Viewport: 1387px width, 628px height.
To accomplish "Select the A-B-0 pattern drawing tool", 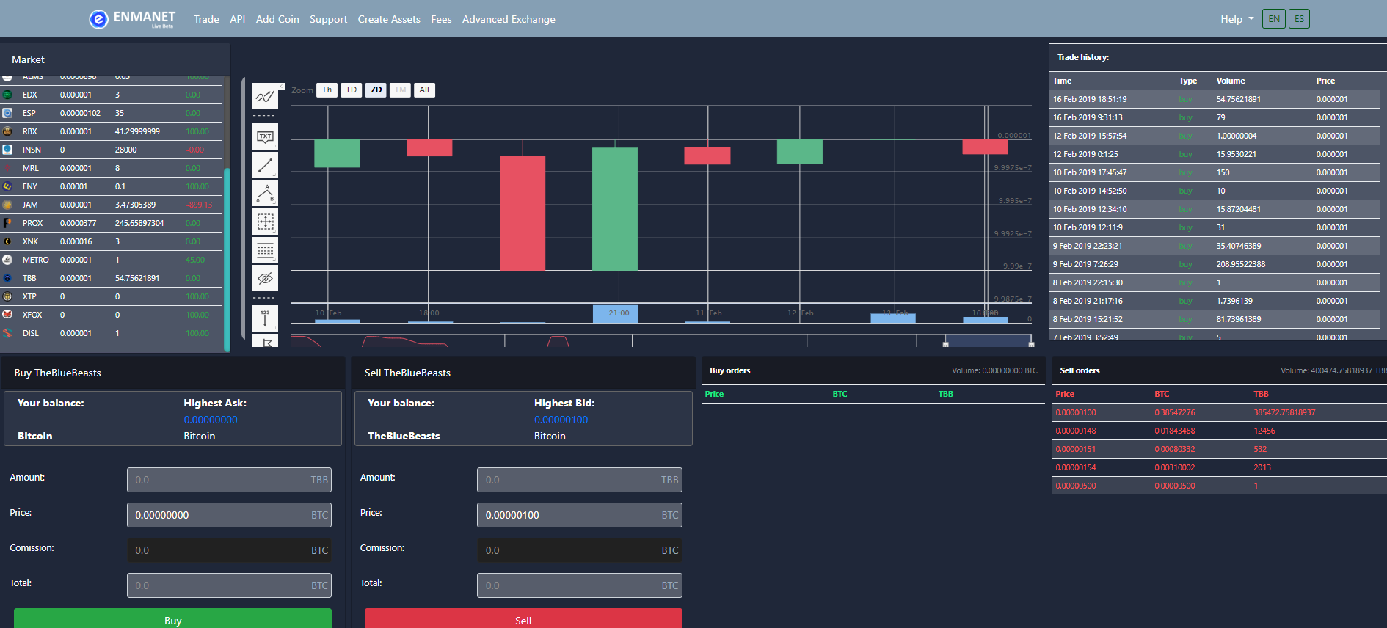I will (265, 194).
